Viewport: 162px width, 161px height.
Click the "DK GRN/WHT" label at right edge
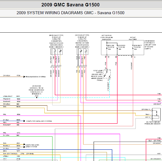156,159
